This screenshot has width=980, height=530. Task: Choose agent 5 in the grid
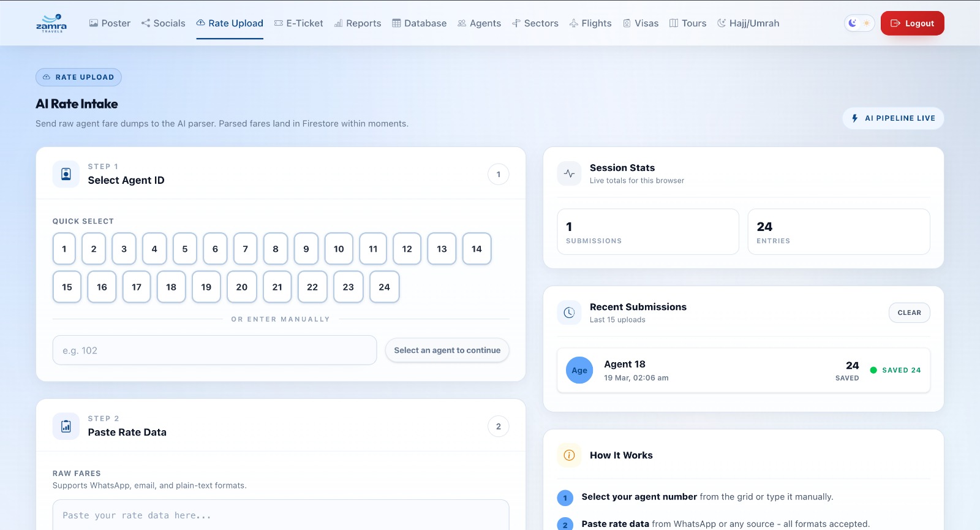185,249
